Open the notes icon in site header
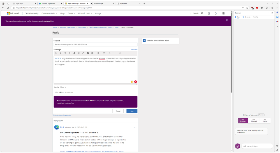Image resolution: width=280 pixels, height=153 pixels. [209, 13]
